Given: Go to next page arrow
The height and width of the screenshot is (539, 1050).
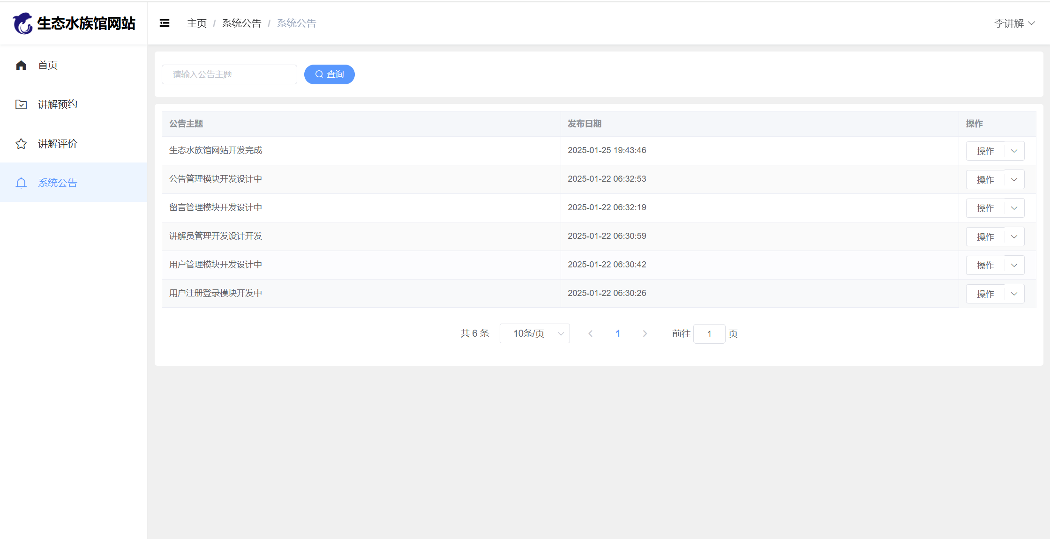Looking at the screenshot, I should click(x=645, y=333).
